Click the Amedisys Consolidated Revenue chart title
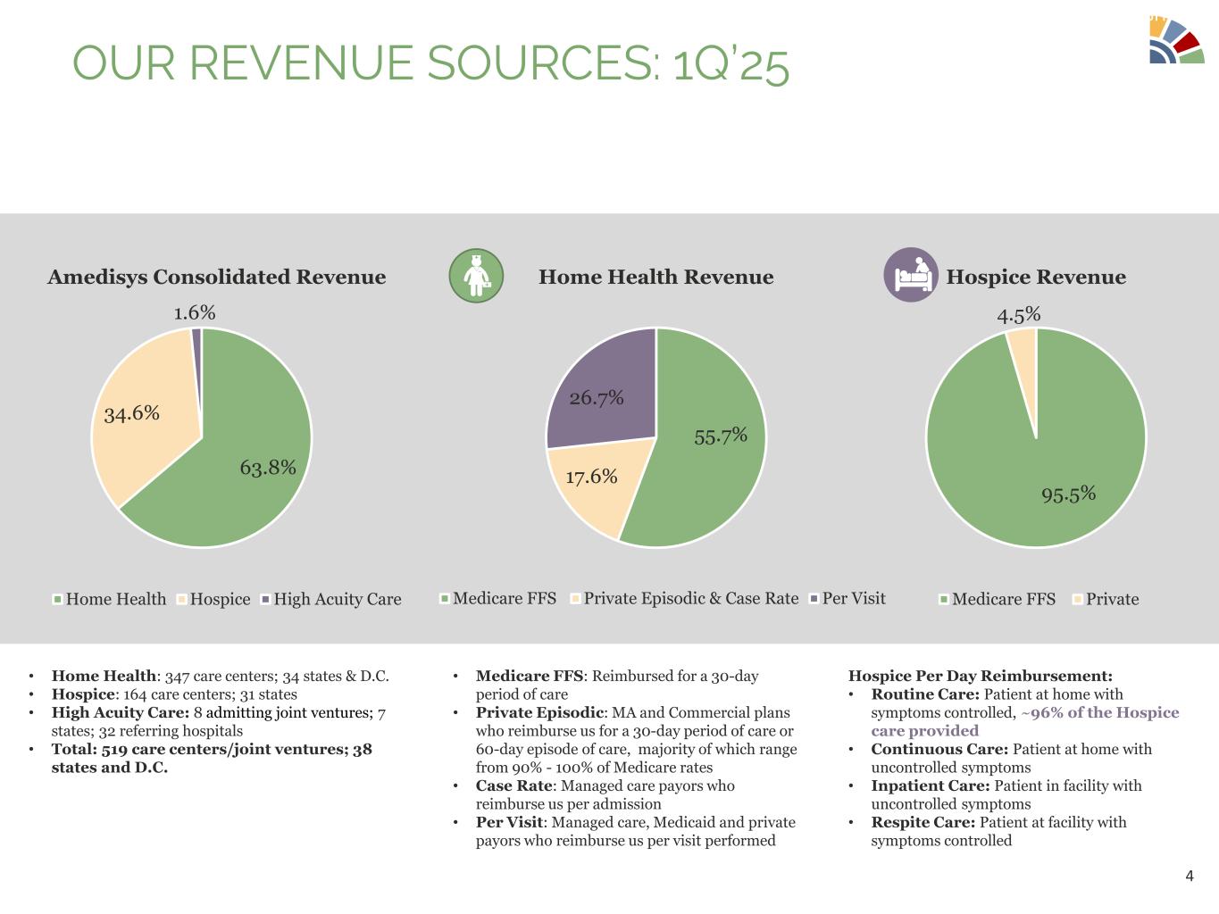The image size is (1219, 914). [216, 277]
